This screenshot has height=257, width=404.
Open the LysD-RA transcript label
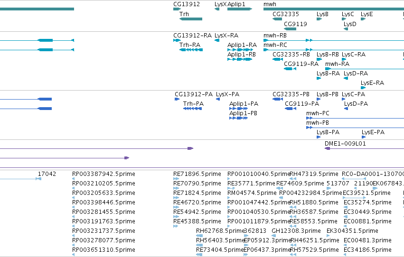point(356,73)
